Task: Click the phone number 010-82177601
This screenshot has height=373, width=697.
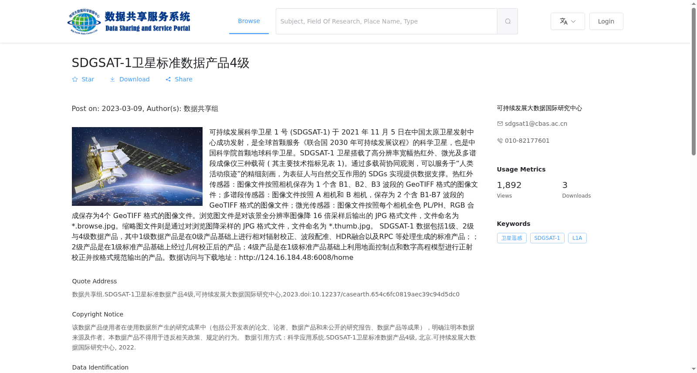Action: click(x=527, y=141)
